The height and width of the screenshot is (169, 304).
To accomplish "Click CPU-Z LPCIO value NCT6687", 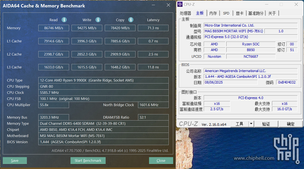I will pos(251,56).
